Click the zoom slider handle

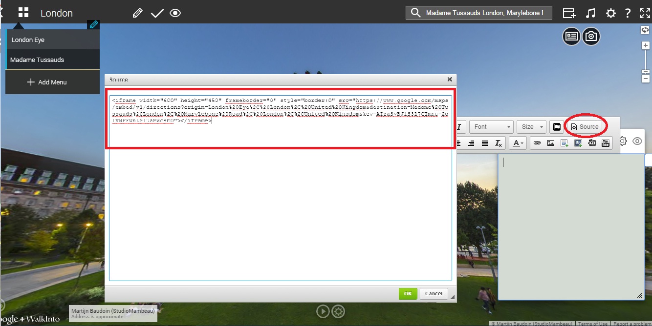(646, 72)
